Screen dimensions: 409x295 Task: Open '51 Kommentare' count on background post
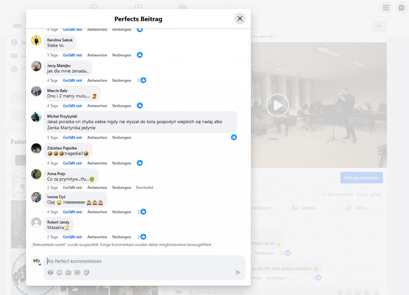click(337, 195)
